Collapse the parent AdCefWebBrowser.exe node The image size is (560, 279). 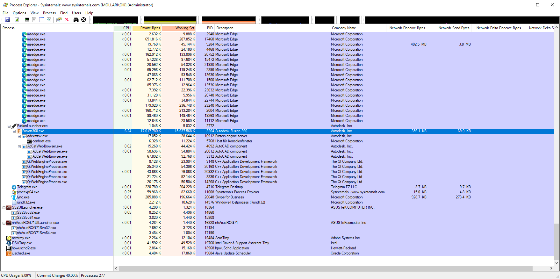tap(19, 147)
